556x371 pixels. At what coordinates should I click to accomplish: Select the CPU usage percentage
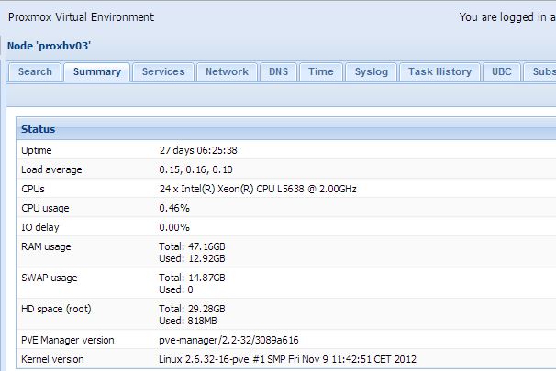[174, 208]
